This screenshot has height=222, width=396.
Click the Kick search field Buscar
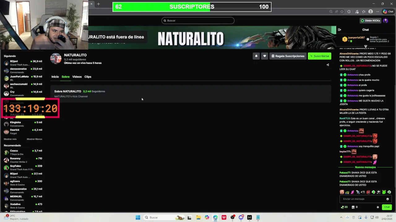198,21
